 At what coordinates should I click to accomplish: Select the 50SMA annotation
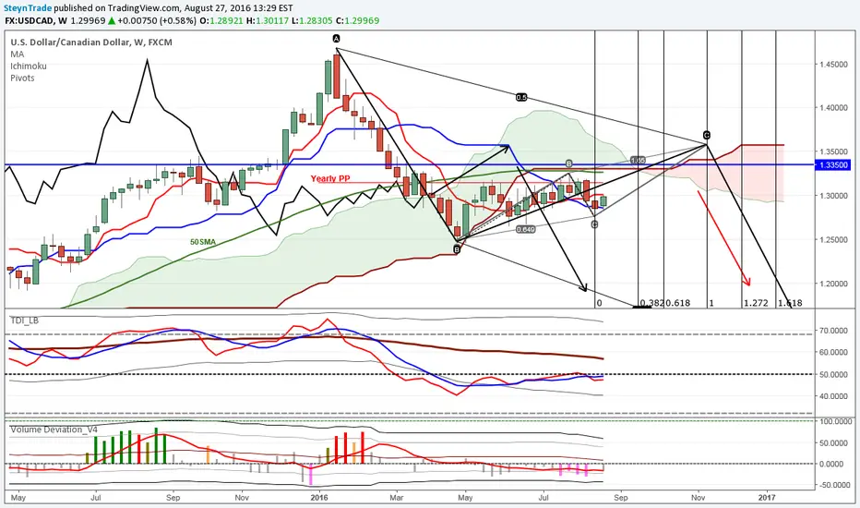pos(203,242)
